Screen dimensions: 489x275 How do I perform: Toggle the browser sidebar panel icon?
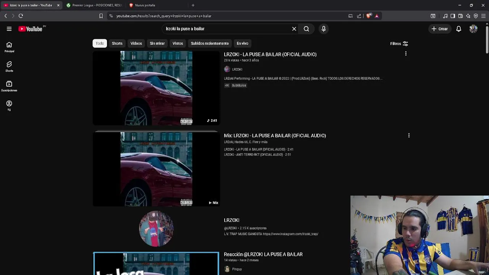pos(453,16)
